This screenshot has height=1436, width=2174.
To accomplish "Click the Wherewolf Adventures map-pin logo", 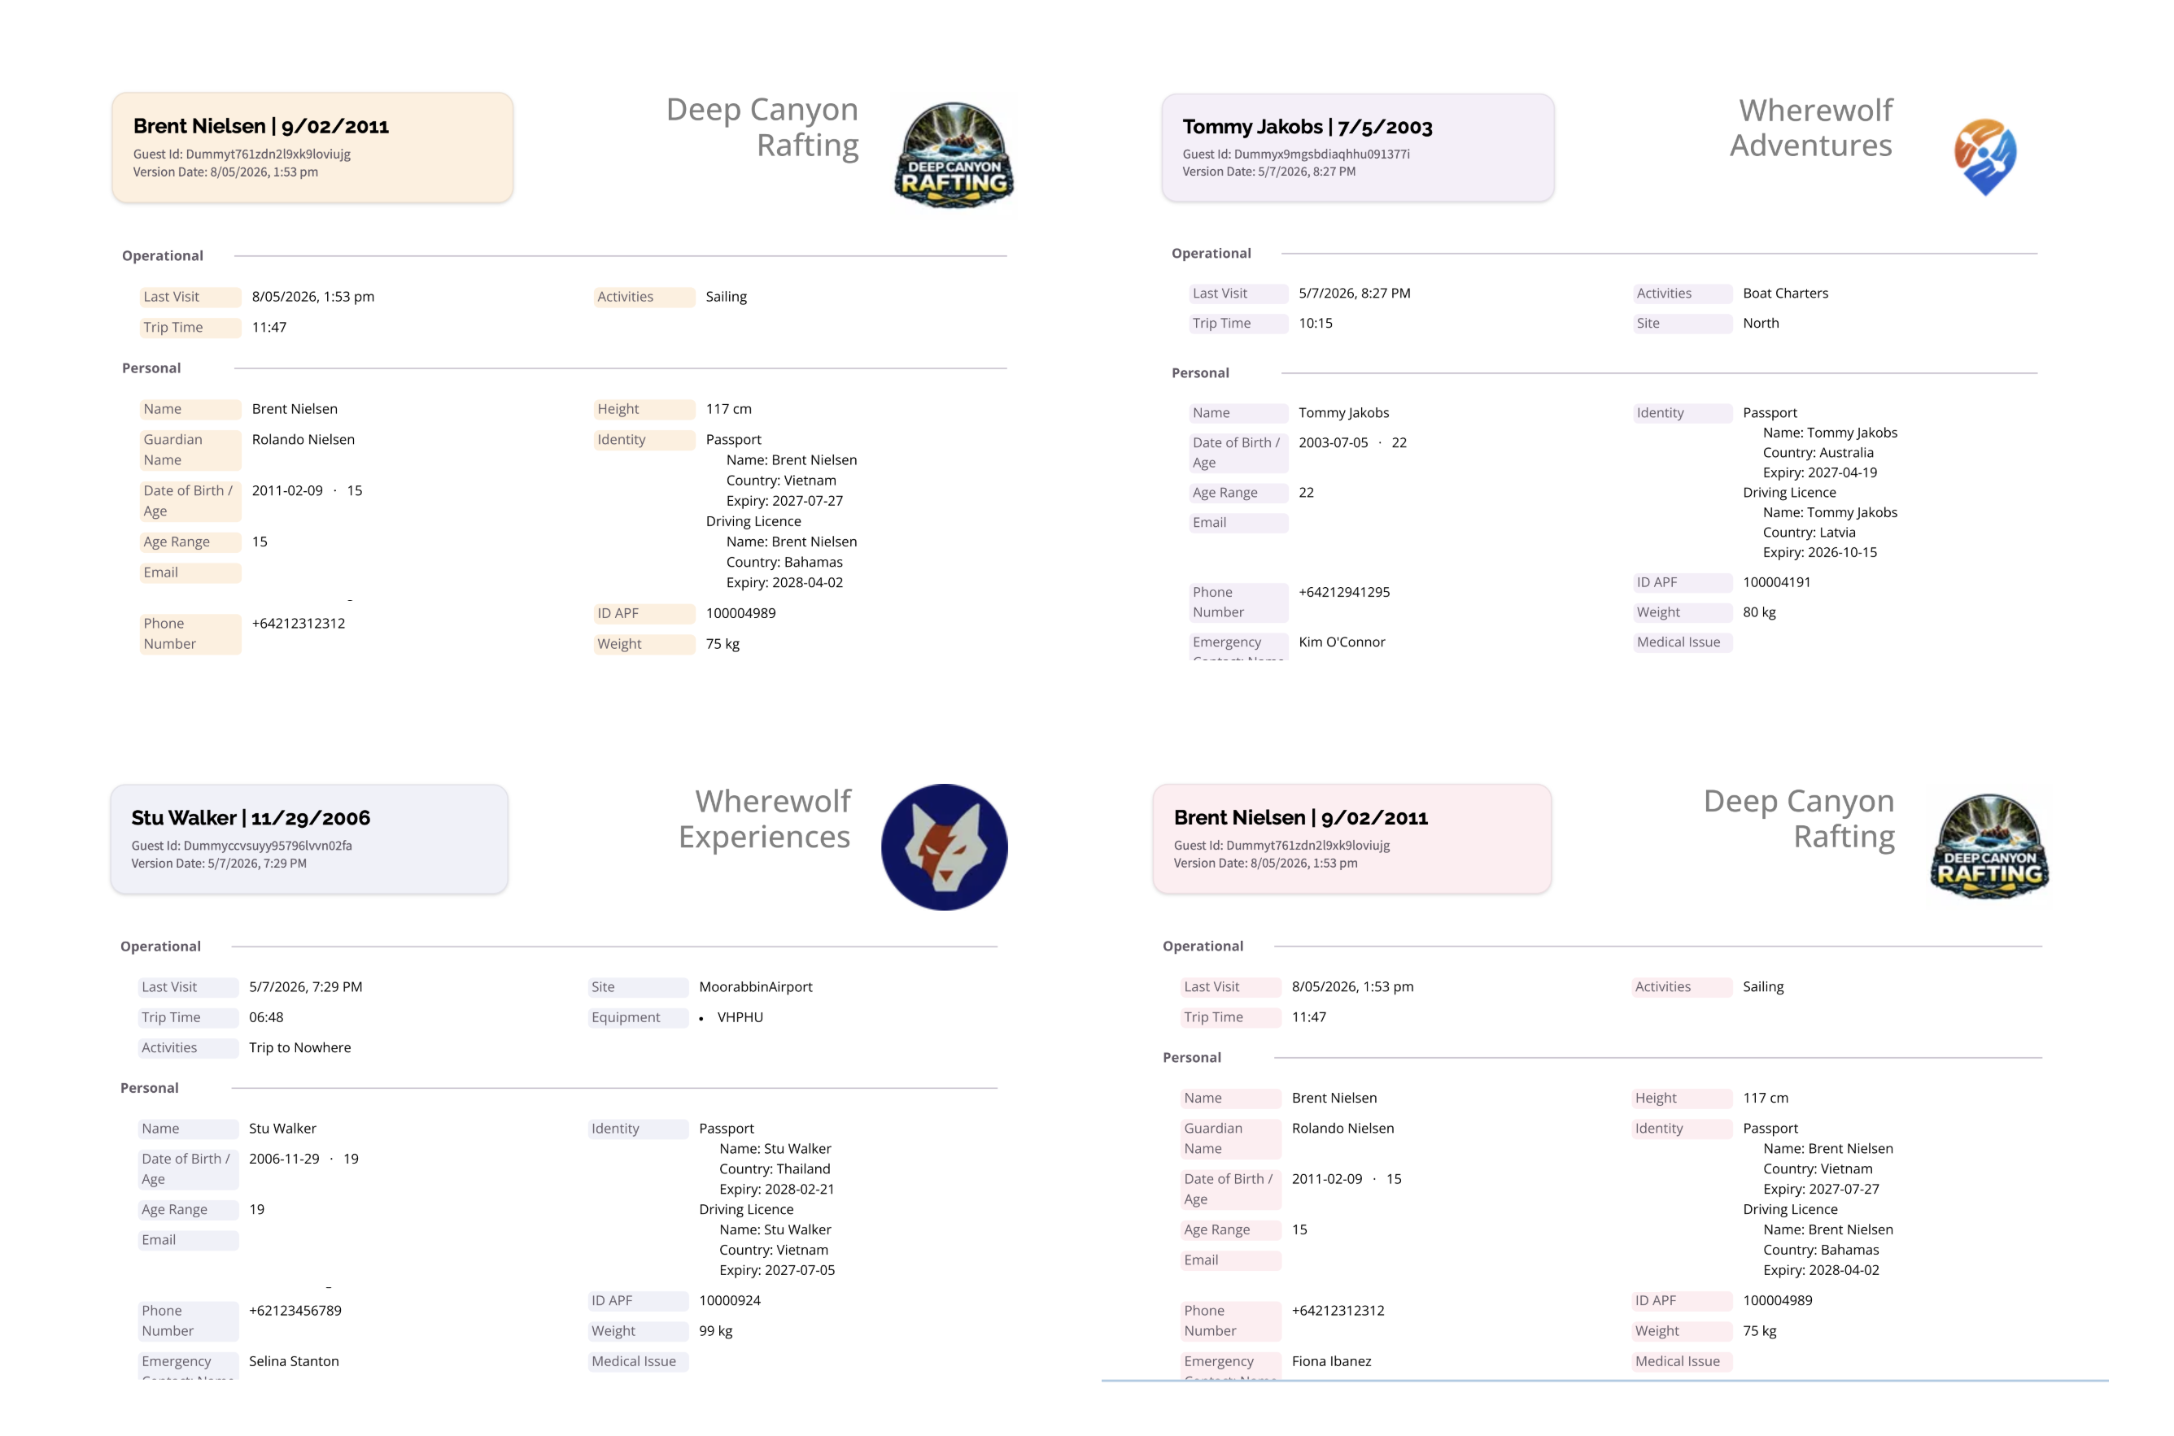I will pyautogui.click(x=1984, y=157).
